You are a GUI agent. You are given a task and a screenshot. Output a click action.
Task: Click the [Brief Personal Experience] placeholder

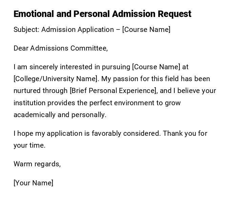click(x=113, y=91)
